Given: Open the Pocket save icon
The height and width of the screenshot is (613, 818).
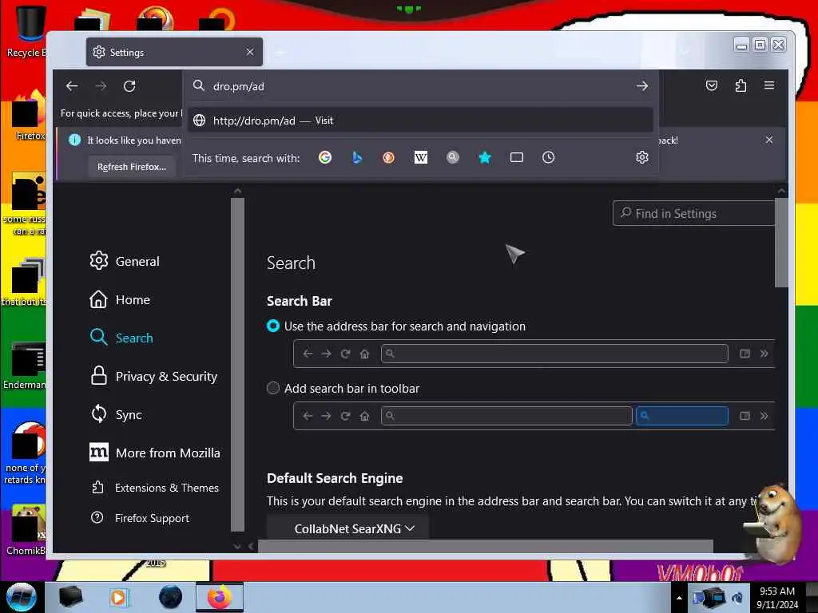Looking at the screenshot, I should tap(712, 85).
